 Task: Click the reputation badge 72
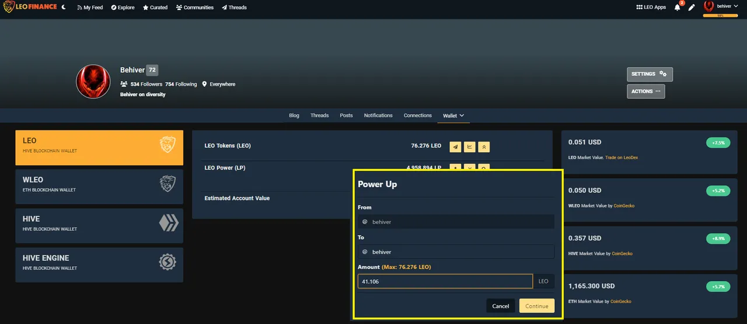(x=152, y=70)
